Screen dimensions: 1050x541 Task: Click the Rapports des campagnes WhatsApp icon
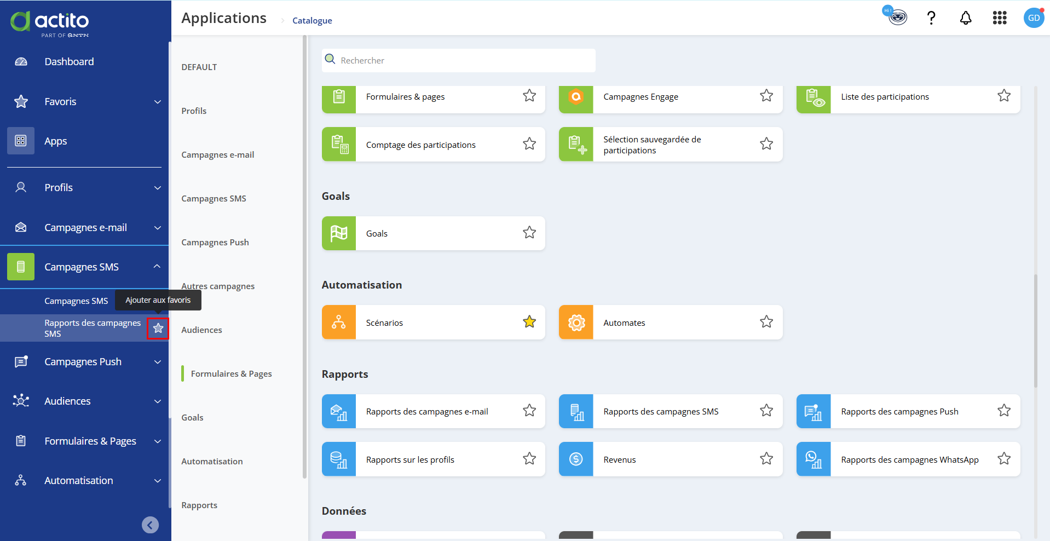pyautogui.click(x=814, y=459)
